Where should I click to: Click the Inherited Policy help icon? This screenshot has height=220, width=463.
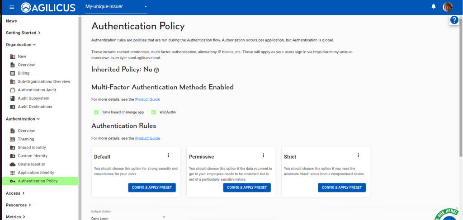click(156, 70)
